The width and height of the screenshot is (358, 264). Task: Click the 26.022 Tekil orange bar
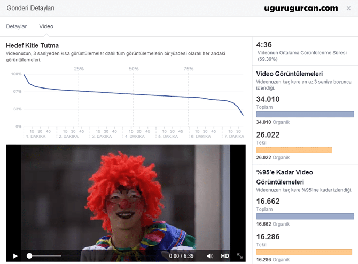pos(294,150)
